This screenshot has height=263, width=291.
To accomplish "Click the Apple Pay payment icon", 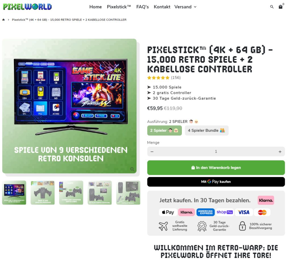I will click(168, 212).
